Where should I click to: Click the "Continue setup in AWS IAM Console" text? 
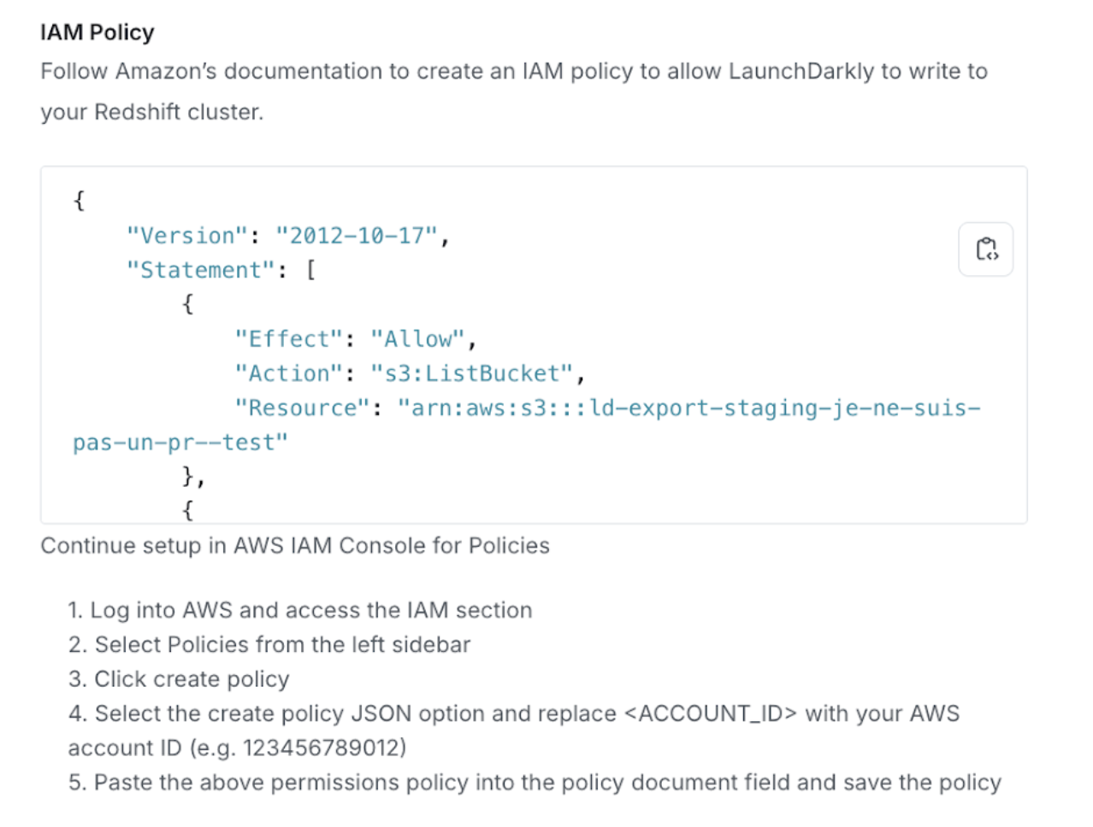coord(295,545)
